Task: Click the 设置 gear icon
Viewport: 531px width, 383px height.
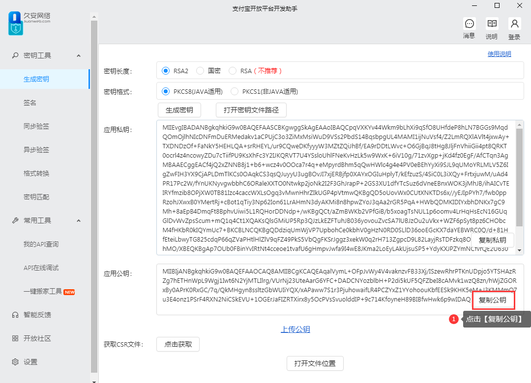Action: pos(15,362)
